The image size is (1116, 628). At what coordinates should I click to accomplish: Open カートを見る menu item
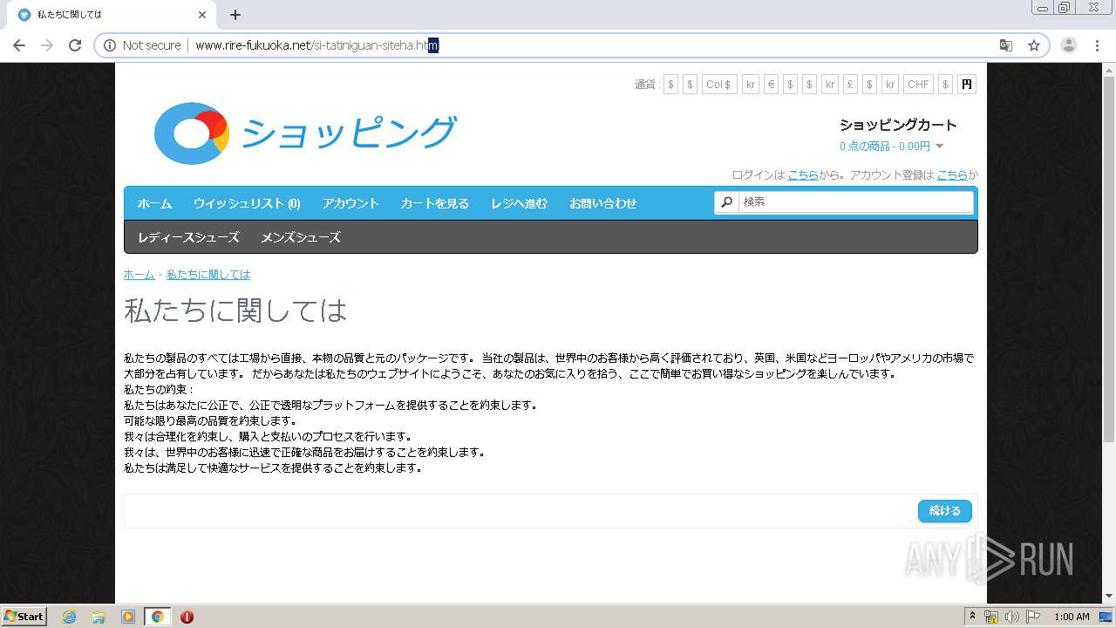coord(434,203)
